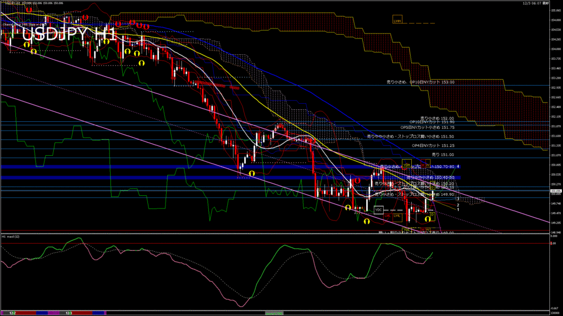The height and width of the screenshot is (316, 563).
Task: Select the YDL marker box near chart bottom
Action: coord(407,229)
